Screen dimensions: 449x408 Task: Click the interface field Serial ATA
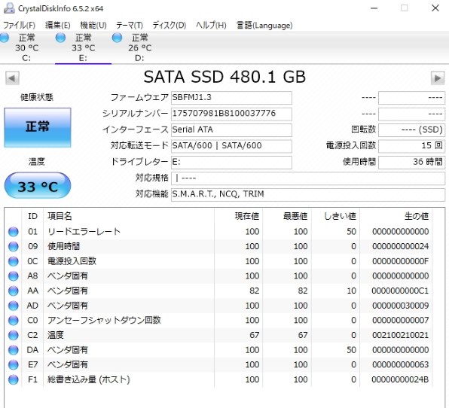pos(231,130)
